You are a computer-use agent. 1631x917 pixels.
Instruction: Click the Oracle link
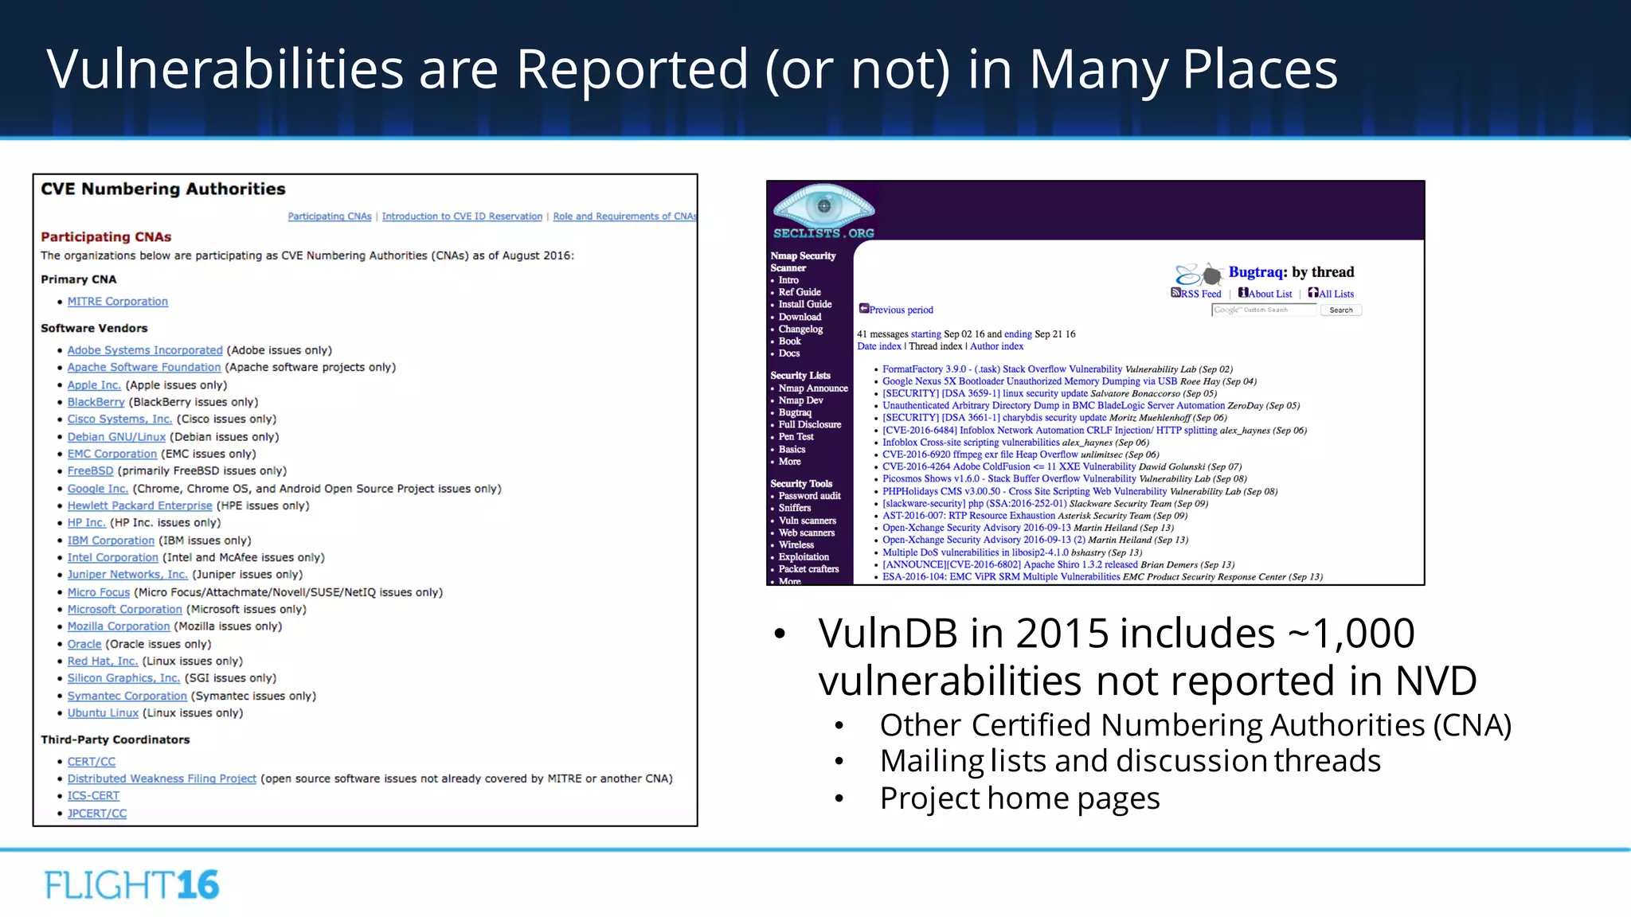[x=84, y=644]
